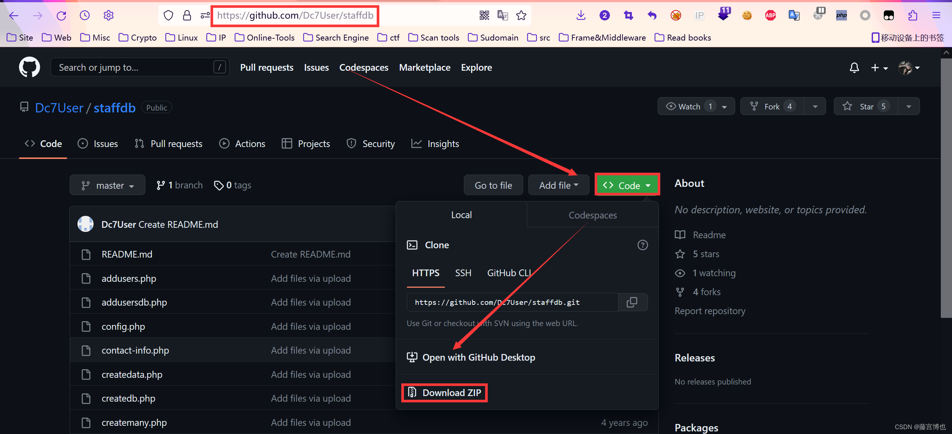Bookmark this page with the star icon
Viewport: 952px width, 434px height.
click(521, 16)
